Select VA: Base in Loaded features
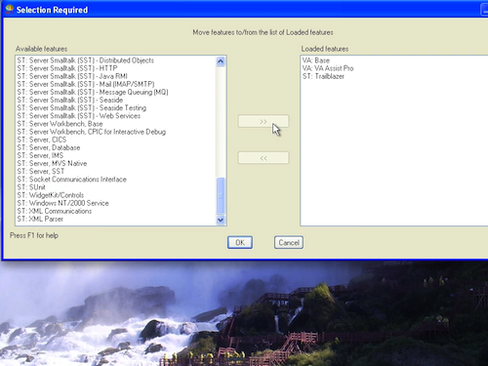The width and height of the screenshot is (488, 366). click(316, 61)
